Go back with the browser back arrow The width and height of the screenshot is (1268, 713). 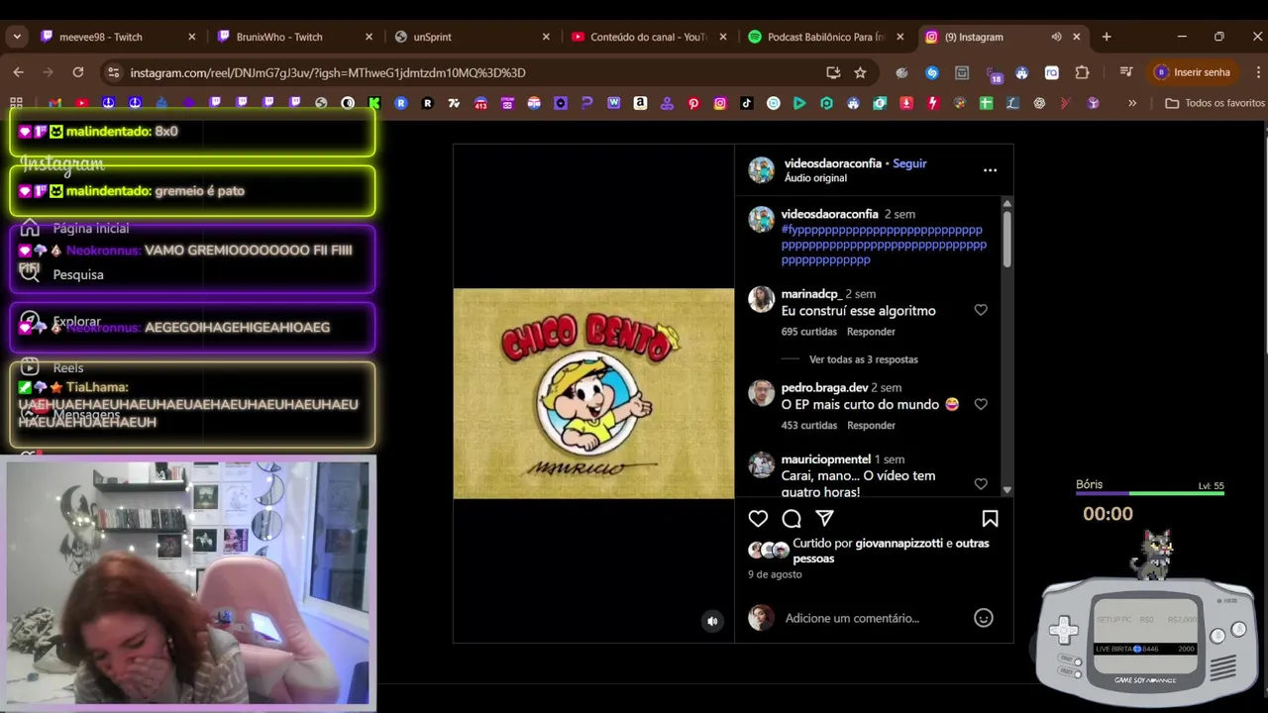click(x=18, y=72)
